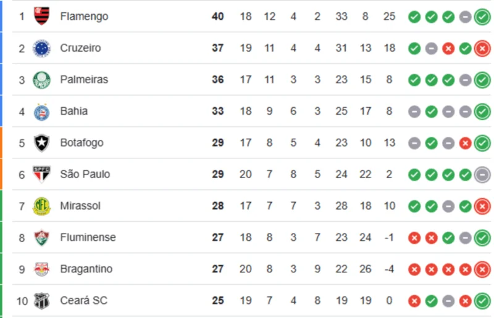
Task: Select the Ceará SC team name
Action: coord(83,301)
